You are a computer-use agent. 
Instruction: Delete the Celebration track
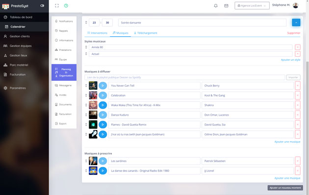(298, 95)
